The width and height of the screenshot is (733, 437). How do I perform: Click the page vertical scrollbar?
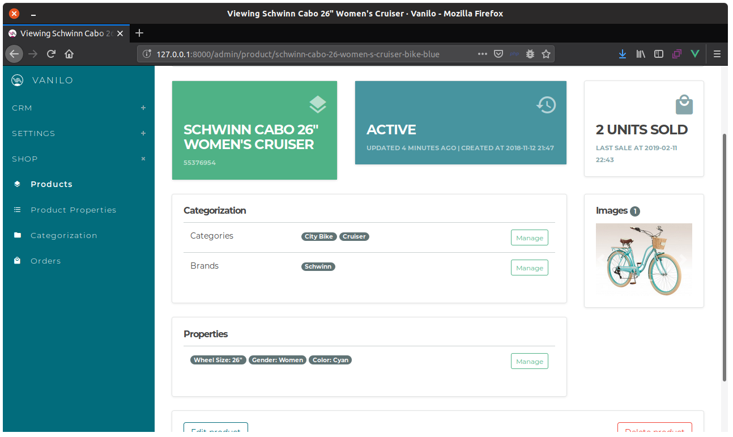725,256
